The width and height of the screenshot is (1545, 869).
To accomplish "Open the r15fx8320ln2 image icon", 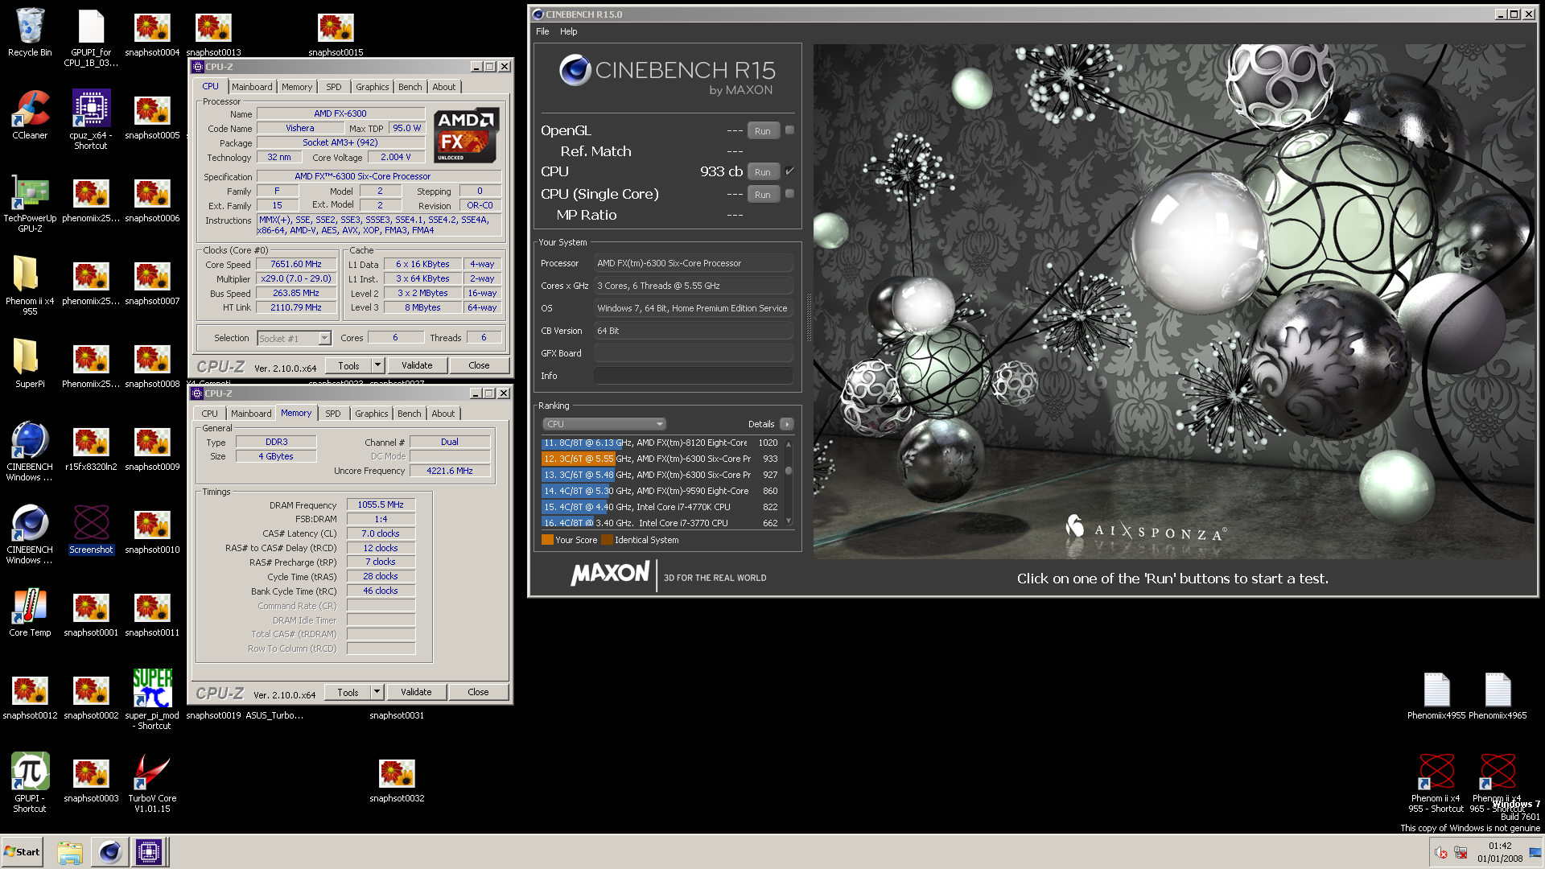I will tap(91, 447).
